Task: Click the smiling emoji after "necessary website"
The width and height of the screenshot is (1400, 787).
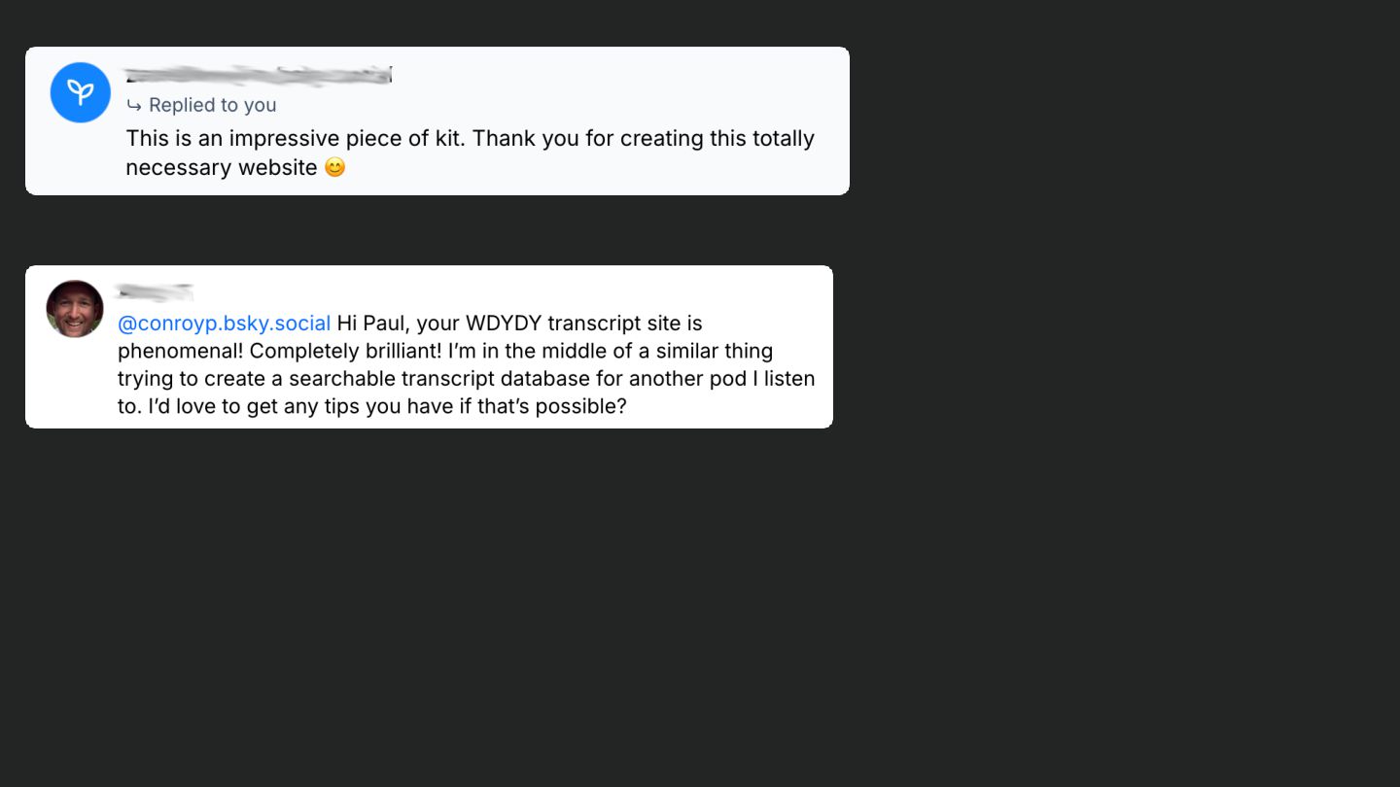Action: (334, 167)
